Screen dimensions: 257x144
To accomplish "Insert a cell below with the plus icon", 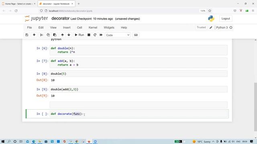I will point(34,35).
